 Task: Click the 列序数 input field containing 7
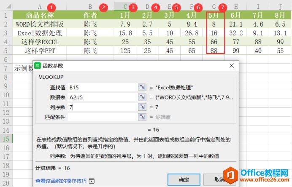103,107
